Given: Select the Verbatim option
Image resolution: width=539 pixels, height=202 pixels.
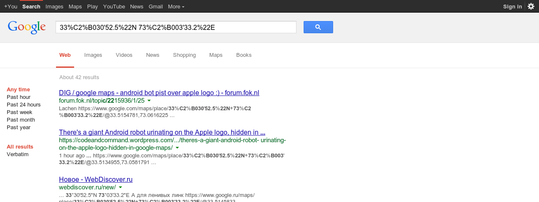Looking at the screenshot, I should [18, 154].
